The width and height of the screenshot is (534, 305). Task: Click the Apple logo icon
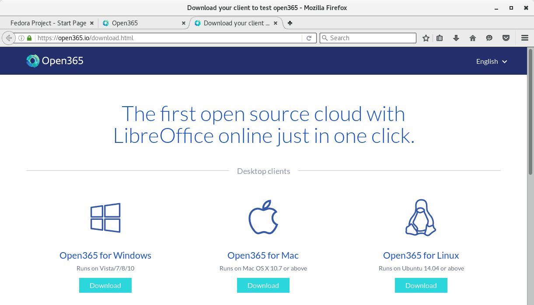[263, 218]
